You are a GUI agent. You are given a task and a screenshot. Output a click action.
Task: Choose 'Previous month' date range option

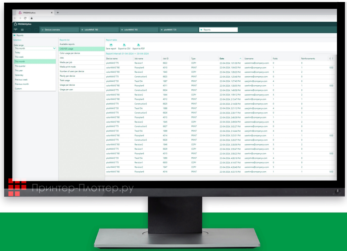coord(22,84)
